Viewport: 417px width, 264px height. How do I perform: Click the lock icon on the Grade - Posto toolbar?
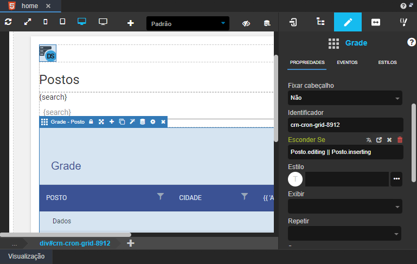click(91, 122)
